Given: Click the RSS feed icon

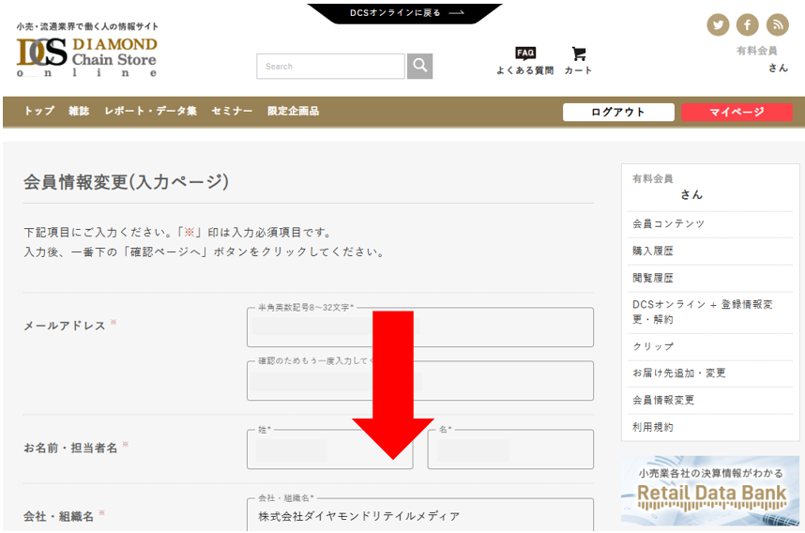Looking at the screenshot, I should coord(777,25).
